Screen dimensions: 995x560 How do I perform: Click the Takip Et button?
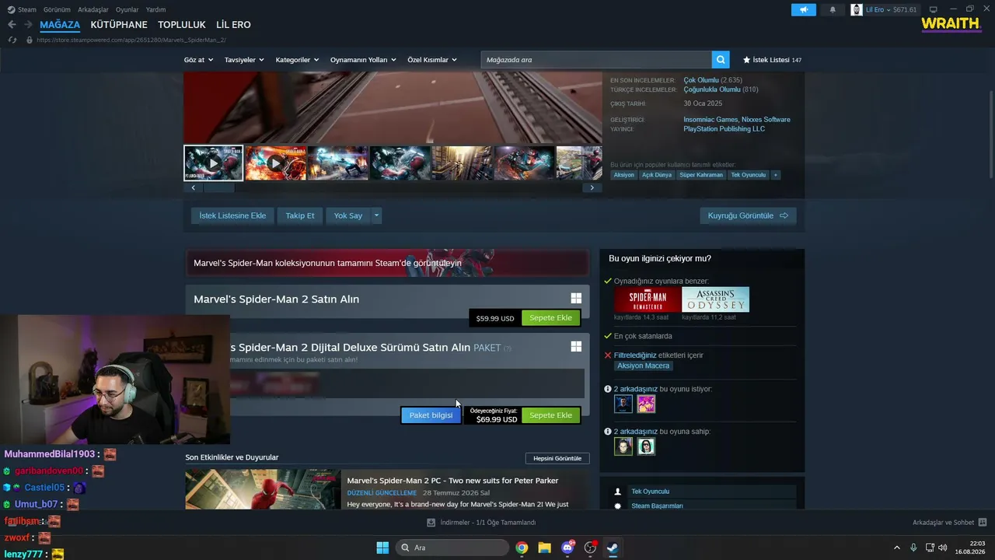click(x=300, y=215)
